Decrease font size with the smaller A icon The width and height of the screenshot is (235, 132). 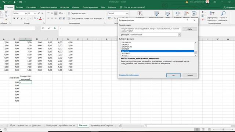tap(42, 14)
